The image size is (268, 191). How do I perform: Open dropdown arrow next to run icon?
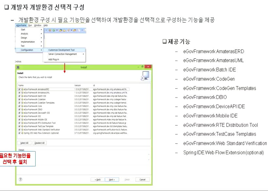coord(57,30)
